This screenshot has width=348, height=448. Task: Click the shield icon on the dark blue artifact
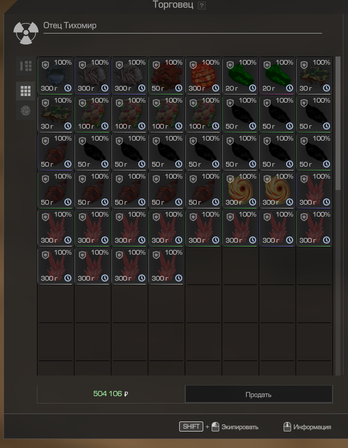(45, 65)
